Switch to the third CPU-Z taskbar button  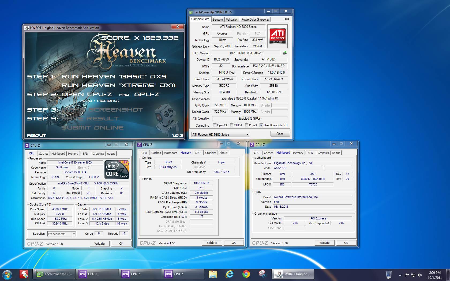click(x=183, y=274)
